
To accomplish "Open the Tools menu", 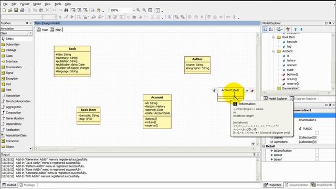I will pyautogui.click(x=58, y=4).
